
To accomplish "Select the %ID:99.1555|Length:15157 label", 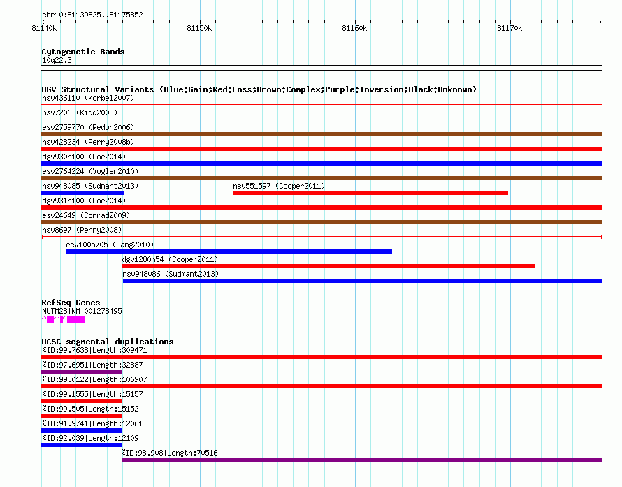I will [x=92, y=395].
